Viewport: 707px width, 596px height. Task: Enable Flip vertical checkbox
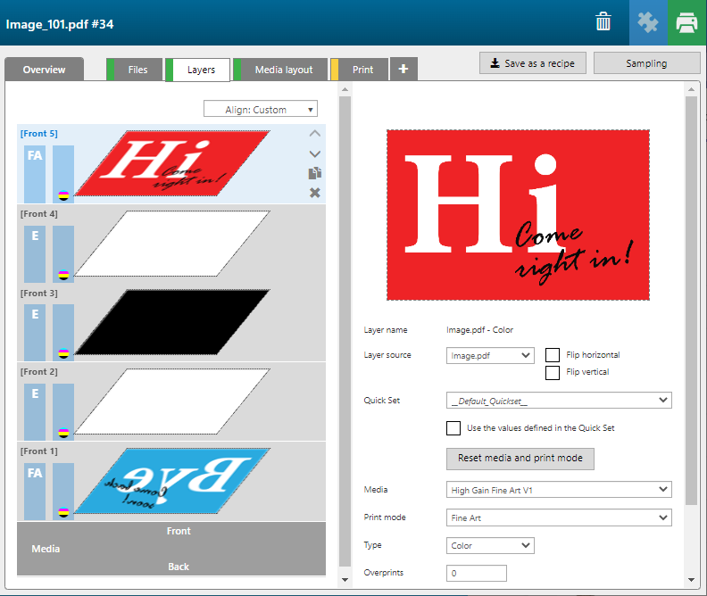(x=553, y=372)
